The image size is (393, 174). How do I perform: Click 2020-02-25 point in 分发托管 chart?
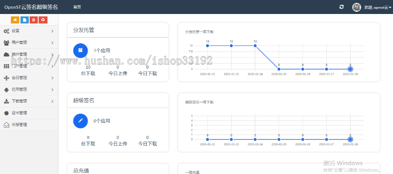(279, 69)
